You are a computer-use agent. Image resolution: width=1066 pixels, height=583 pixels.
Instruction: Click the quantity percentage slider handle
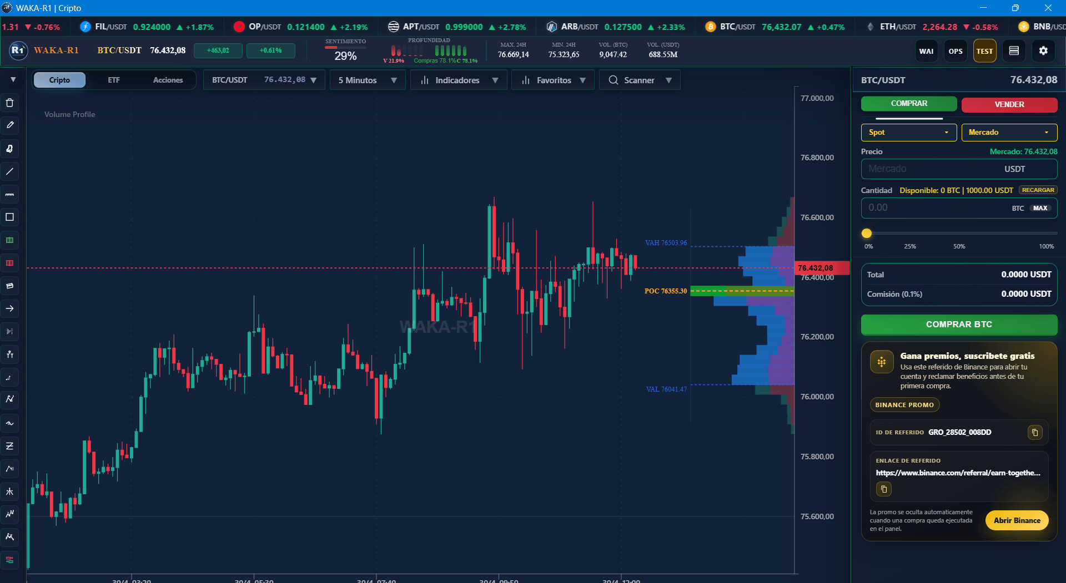click(x=867, y=234)
